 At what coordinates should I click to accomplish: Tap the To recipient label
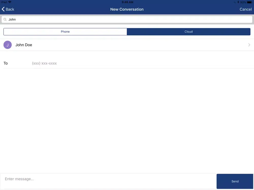point(6,63)
